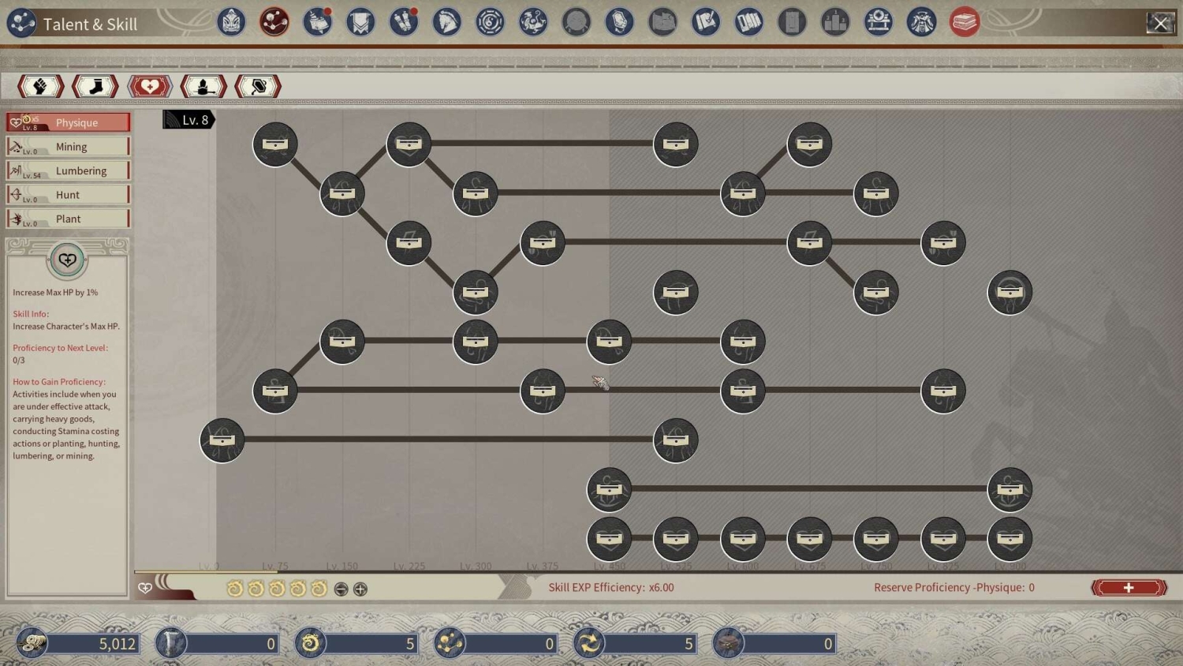
Task: Open the ship icon with red notification dot
Action: coord(318,22)
